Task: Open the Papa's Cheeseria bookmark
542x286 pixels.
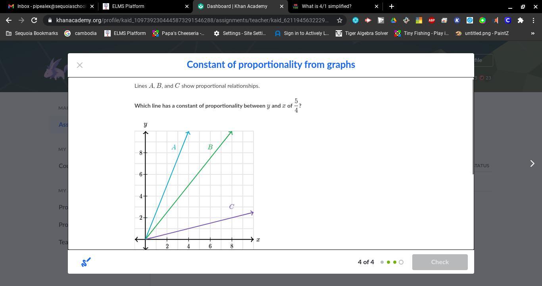Action: coord(179,33)
